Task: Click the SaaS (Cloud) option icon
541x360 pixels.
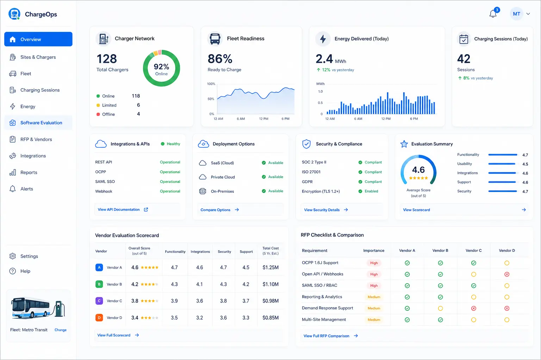Action: pos(203,163)
